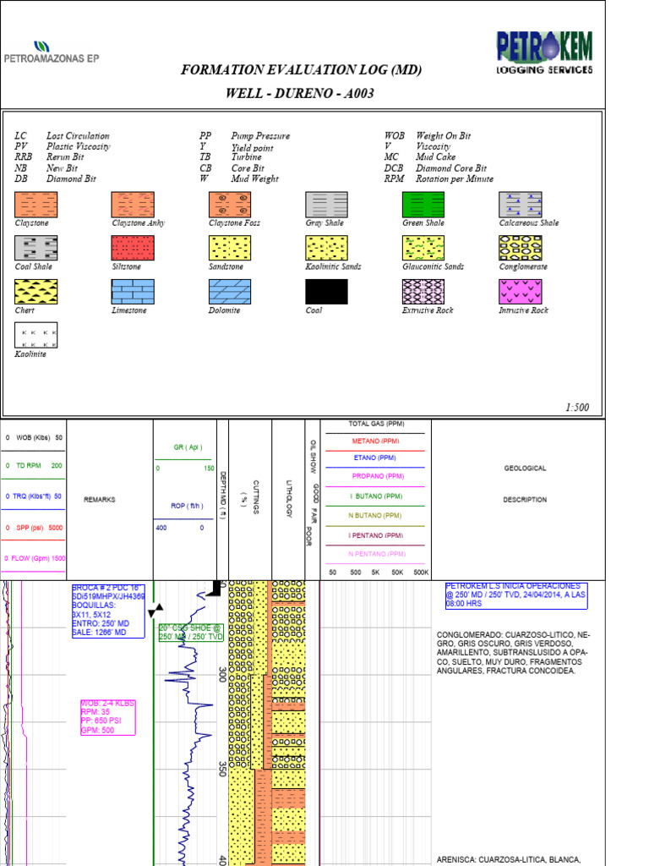The height and width of the screenshot is (866, 649).
Task: Click the N PENTANO (PPM) label
Action: (377, 554)
